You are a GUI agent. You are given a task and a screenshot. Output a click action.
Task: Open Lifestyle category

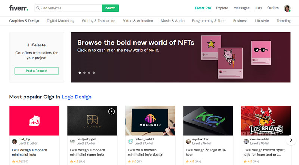click(x=262, y=21)
